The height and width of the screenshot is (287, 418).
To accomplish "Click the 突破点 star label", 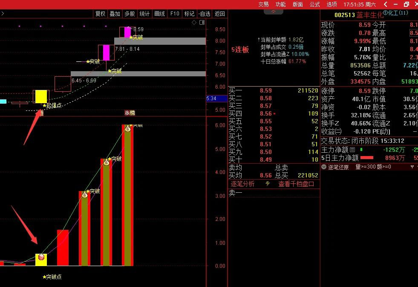I will click(52, 277).
